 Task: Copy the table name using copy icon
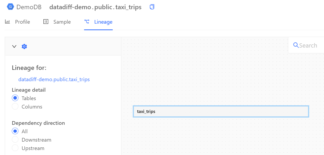click(152, 7)
